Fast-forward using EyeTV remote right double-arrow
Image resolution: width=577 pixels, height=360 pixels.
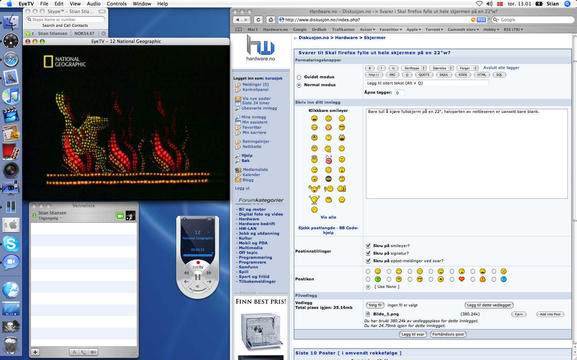click(x=209, y=273)
